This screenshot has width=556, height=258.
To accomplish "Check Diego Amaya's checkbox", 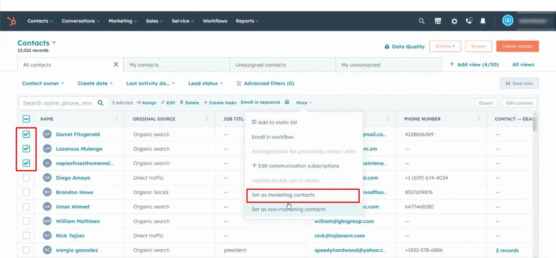I will 26,178.
